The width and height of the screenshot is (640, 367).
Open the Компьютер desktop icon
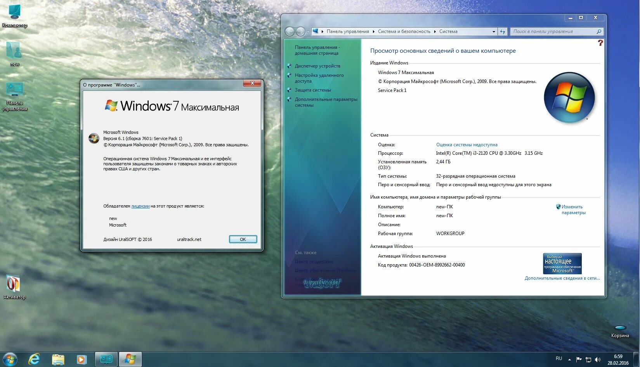pos(14,16)
